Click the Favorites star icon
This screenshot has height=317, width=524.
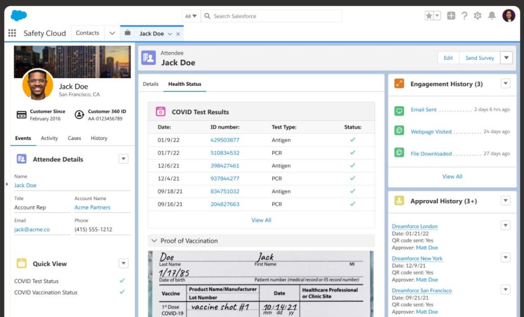coord(429,16)
